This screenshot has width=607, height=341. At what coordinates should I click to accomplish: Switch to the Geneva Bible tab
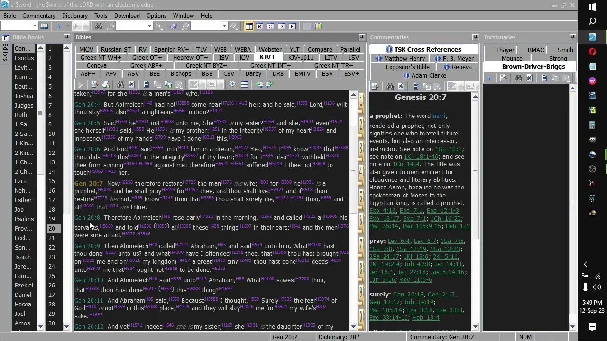pyautogui.click(x=97, y=66)
